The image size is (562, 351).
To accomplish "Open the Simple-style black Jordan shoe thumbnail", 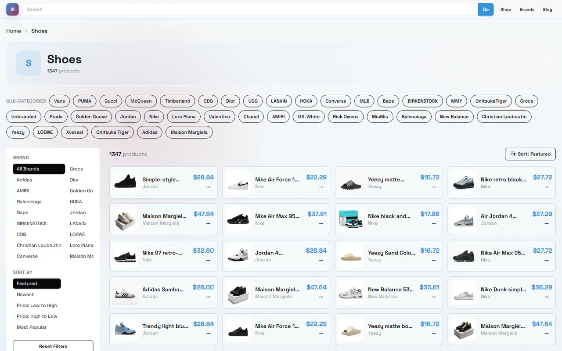I will (126, 183).
